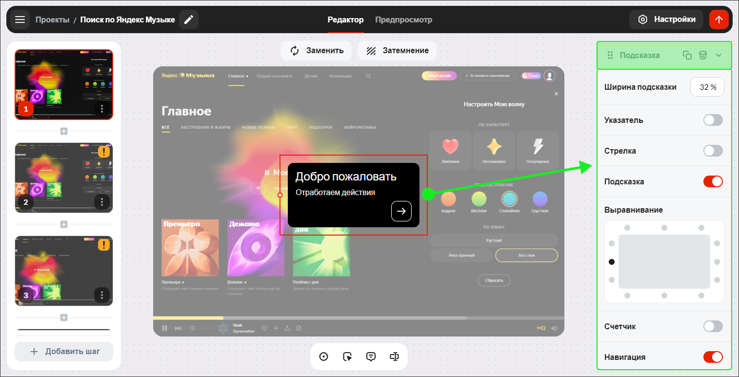Disable the Навигация toggle
This screenshot has height=377, width=739.
pyautogui.click(x=713, y=357)
